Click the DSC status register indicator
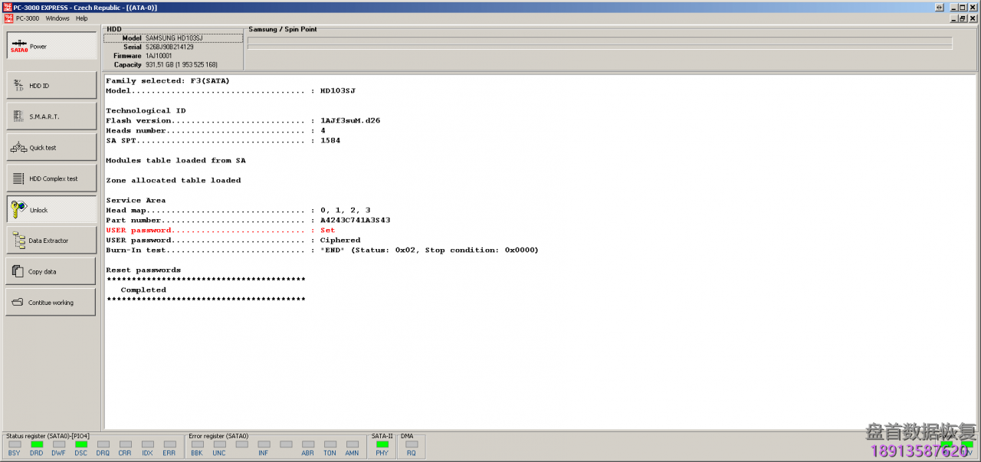The height and width of the screenshot is (462, 981). [x=80, y=444]
